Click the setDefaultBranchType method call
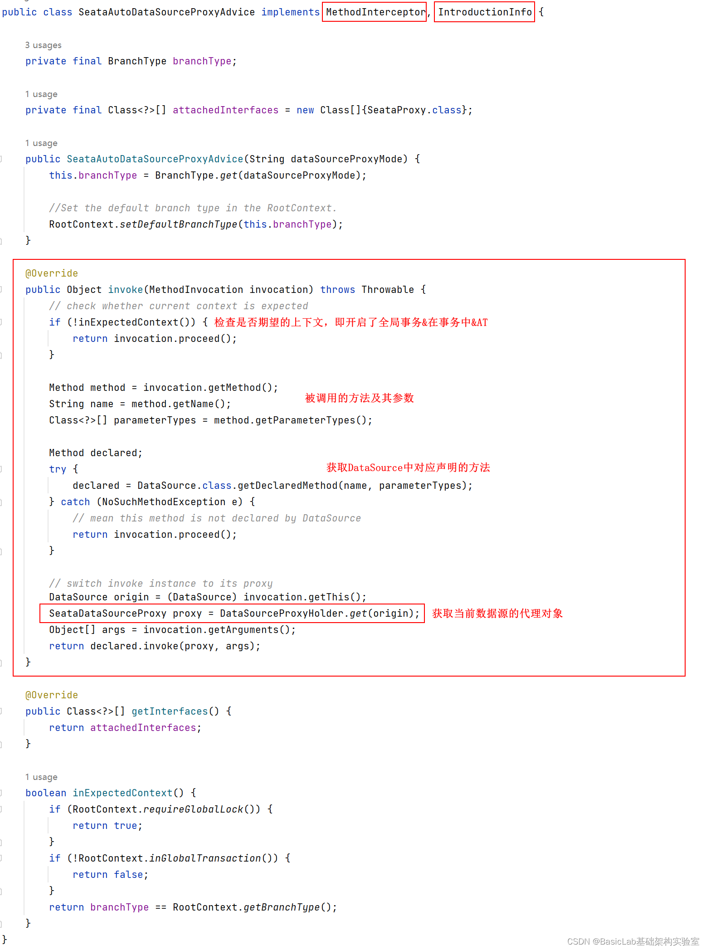 point(179,224)
